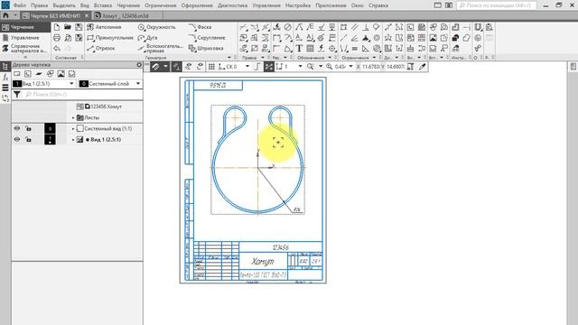Select the Справочник материалов toolbar set
The image size is (578, 325).
point(25,48)
